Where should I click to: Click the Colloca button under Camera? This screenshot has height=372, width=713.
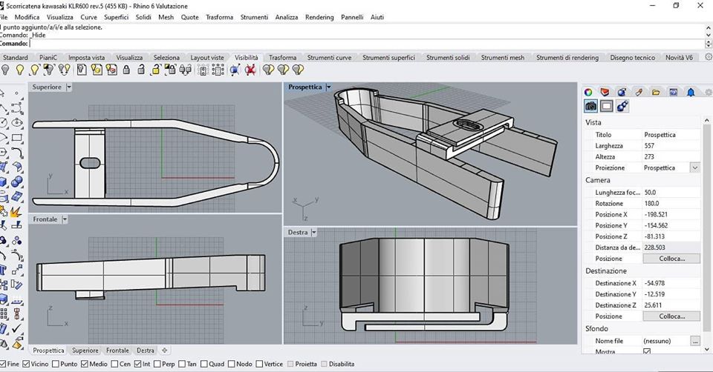point(671,259)
